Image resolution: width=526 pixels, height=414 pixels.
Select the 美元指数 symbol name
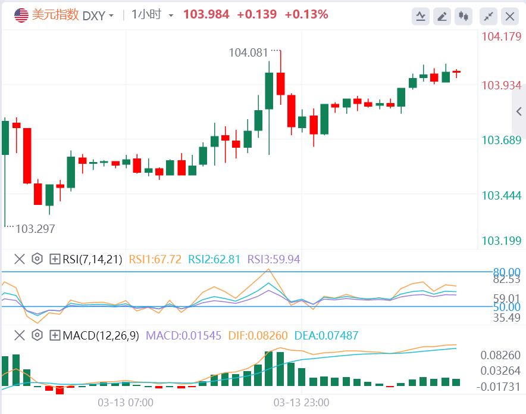tap(55, 15)
